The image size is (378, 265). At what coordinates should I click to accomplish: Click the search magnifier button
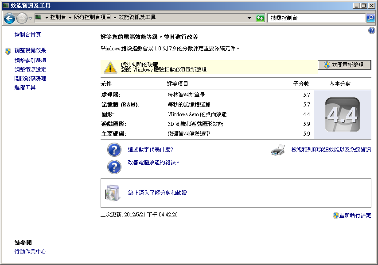(x=370, y=18)
